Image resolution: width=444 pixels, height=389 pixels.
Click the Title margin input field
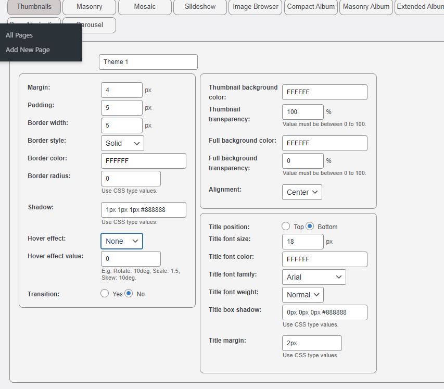pos(312,343)
